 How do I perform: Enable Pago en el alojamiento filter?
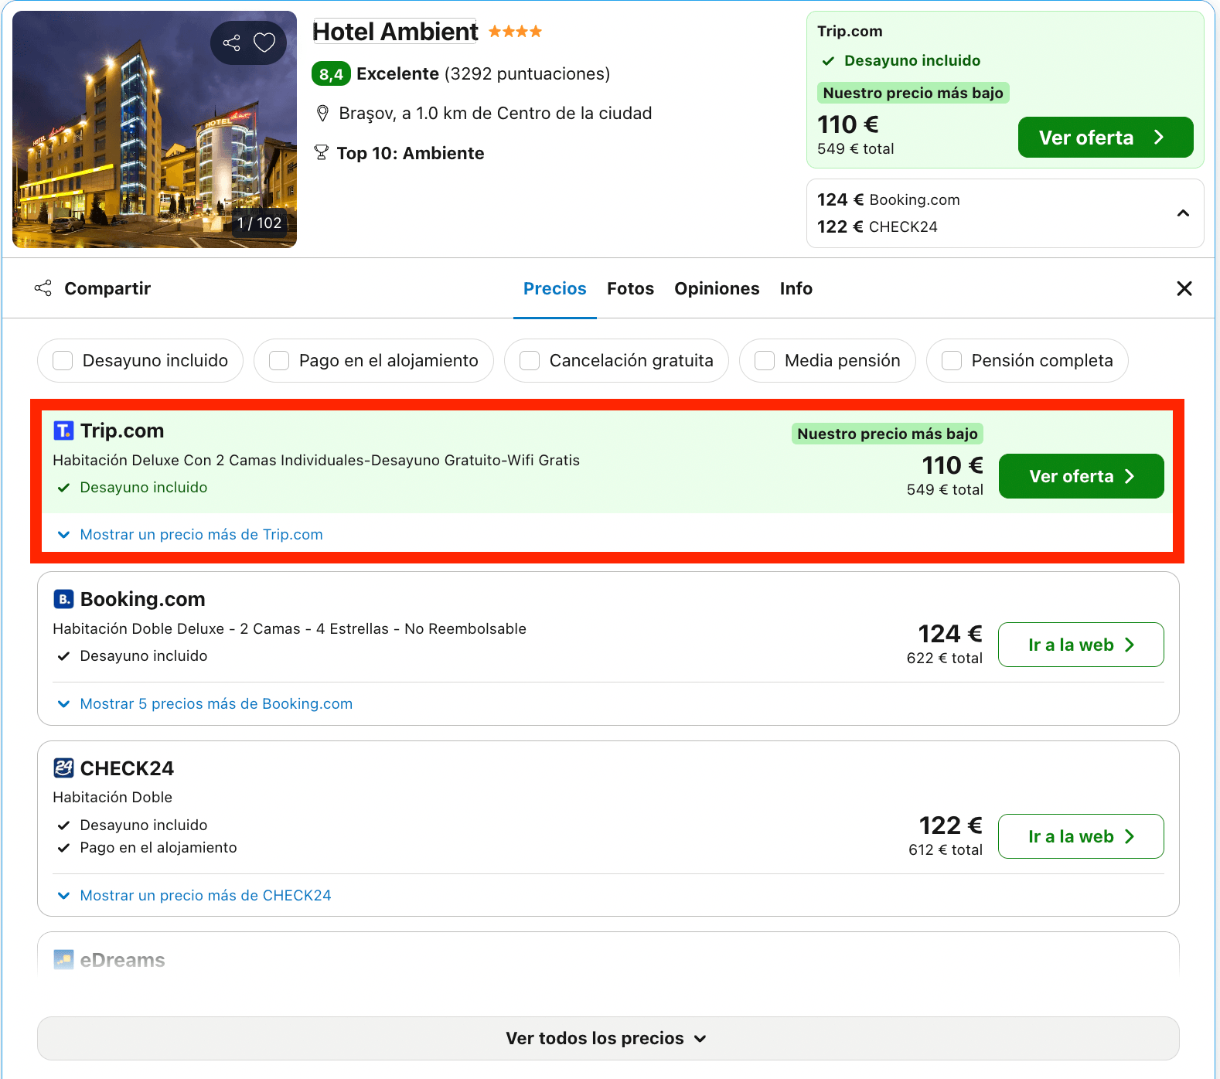point(279,360)
